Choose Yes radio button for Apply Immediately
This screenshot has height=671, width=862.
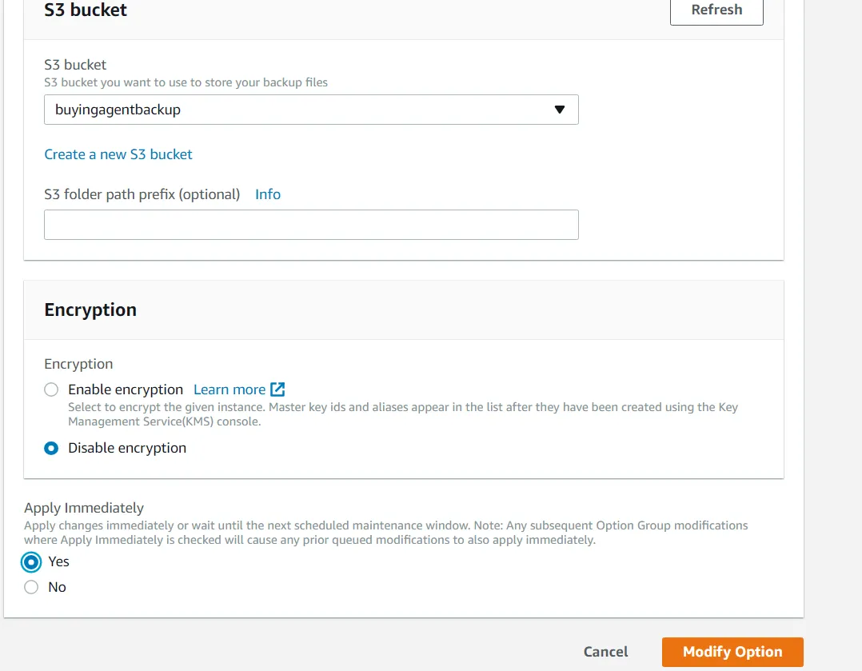pos(31,562)
